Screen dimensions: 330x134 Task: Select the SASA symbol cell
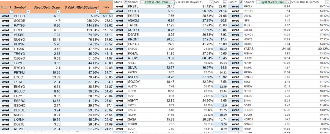(136, 119)
